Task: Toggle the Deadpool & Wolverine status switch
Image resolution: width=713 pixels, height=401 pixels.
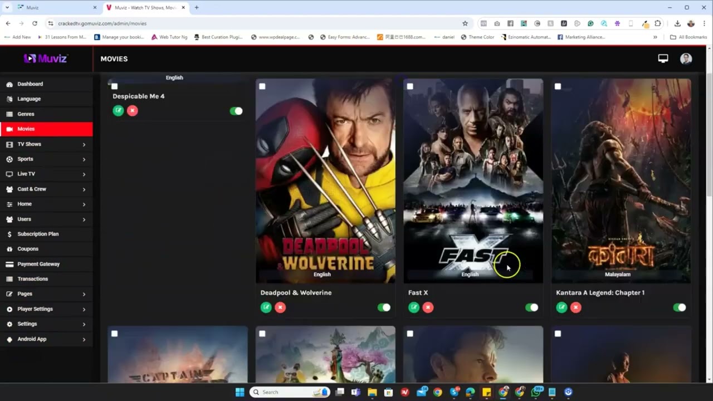Action: 384,307
